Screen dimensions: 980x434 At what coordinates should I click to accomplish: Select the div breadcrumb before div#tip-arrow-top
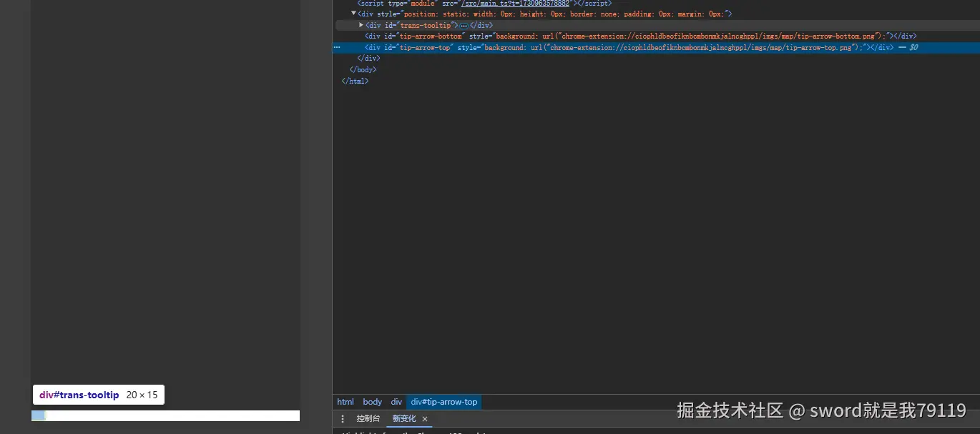pos(396,402)
